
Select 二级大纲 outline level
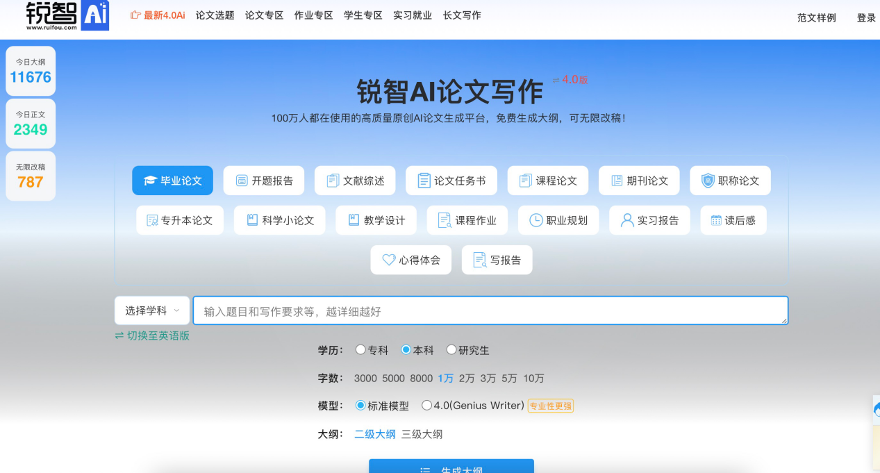(375, 434)
